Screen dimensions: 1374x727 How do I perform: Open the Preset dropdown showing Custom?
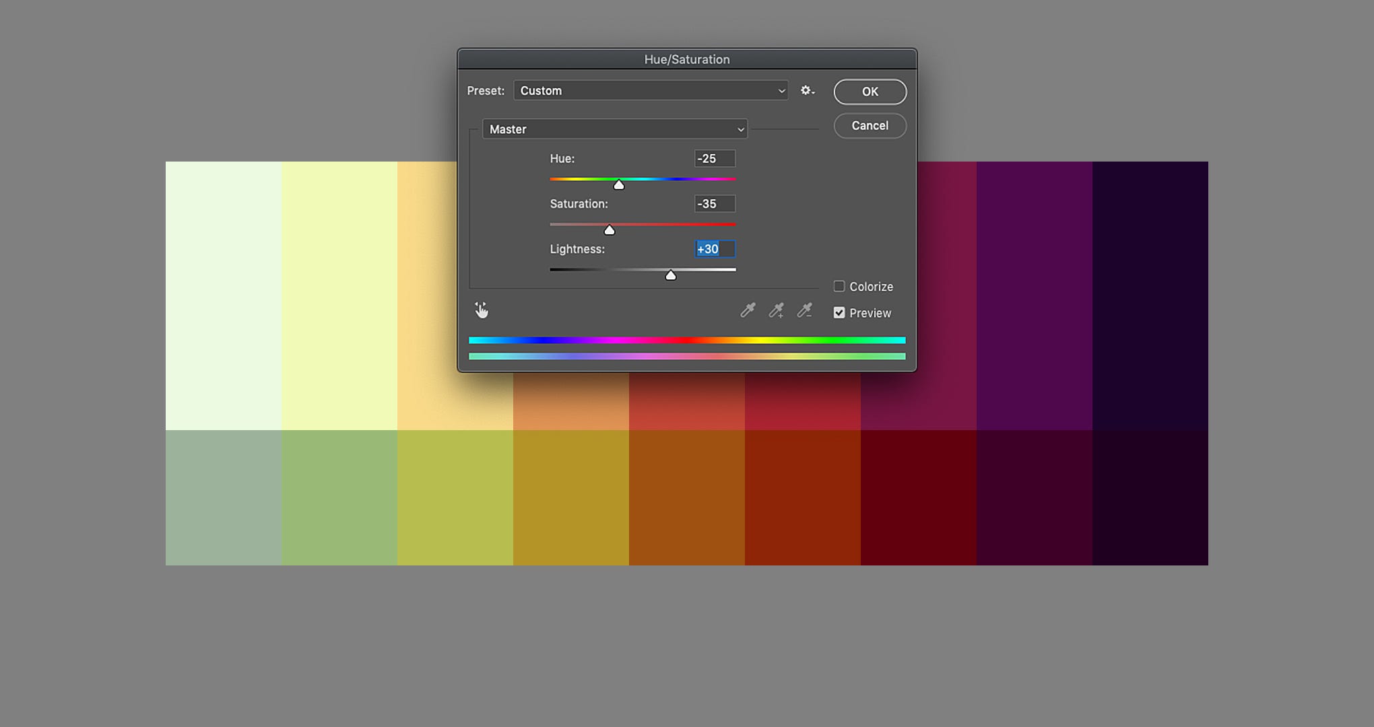650,90
